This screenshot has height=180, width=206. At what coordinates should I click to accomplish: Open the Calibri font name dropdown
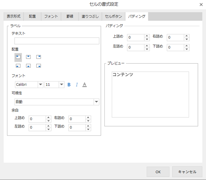click(x=41, y=85)
